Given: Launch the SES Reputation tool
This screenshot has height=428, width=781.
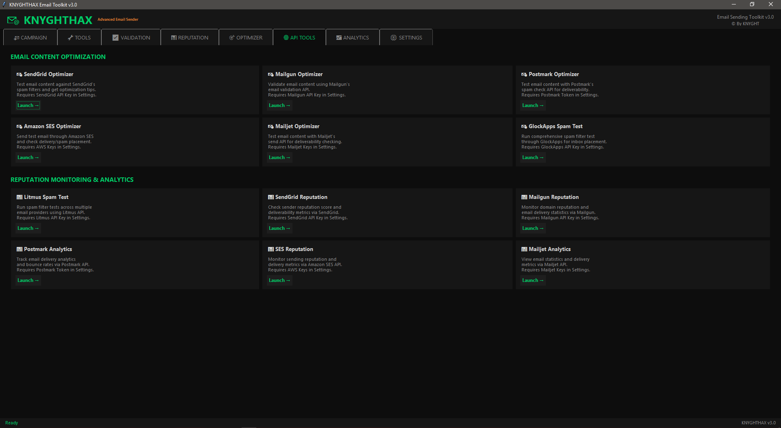Looking at the screenshot, I should [279, 280].
